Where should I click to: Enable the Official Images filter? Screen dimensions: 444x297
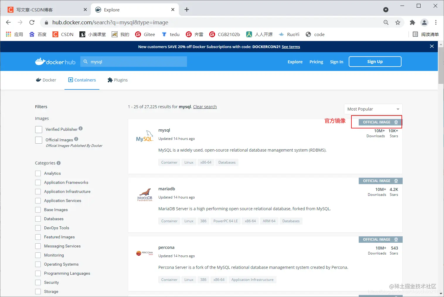point(39,140)
